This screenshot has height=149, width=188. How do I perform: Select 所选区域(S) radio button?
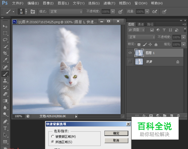click(53, 142)
